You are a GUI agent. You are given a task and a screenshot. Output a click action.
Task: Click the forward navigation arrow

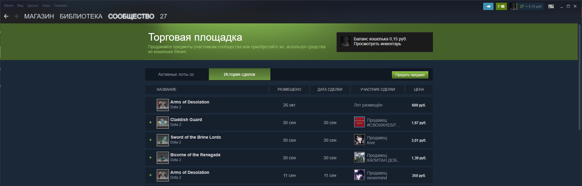coord(16,16)
